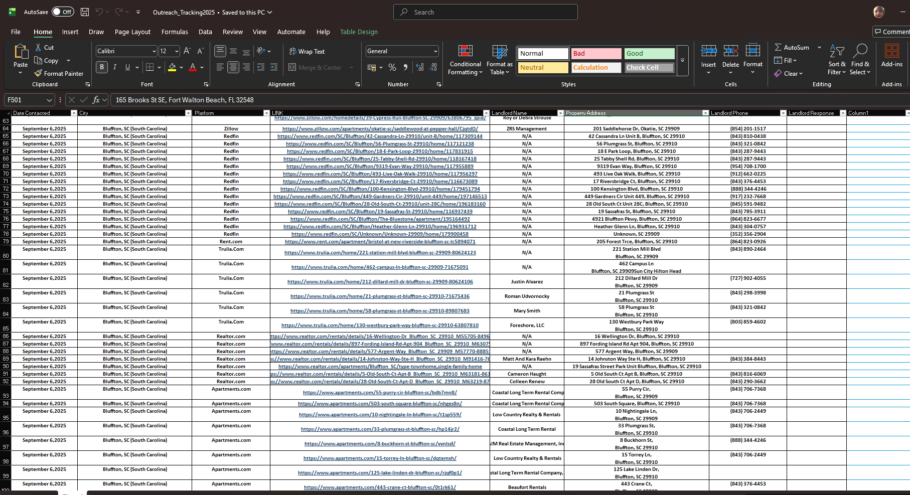Toggle Wrap Text for selected cells
The image size is (910, 495).
click(307, 51)
